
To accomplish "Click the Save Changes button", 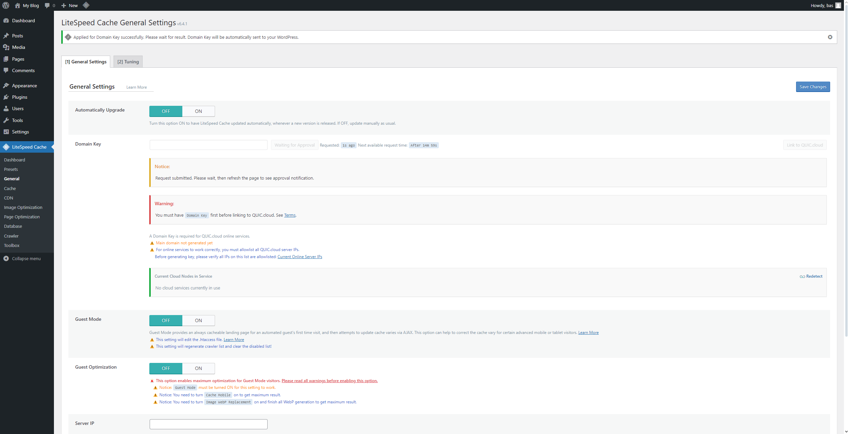I will 812,87.
